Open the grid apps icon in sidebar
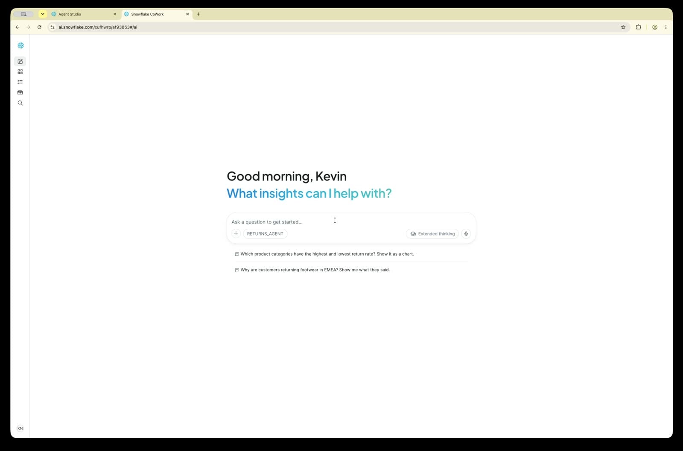This screenshot has height=451, width=683. pos(20,72)
